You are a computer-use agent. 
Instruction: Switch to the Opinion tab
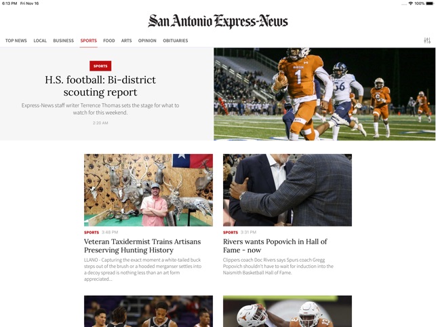tap(147, 41)
